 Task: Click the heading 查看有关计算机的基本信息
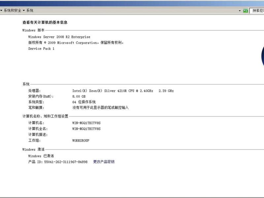coord(45,22)
